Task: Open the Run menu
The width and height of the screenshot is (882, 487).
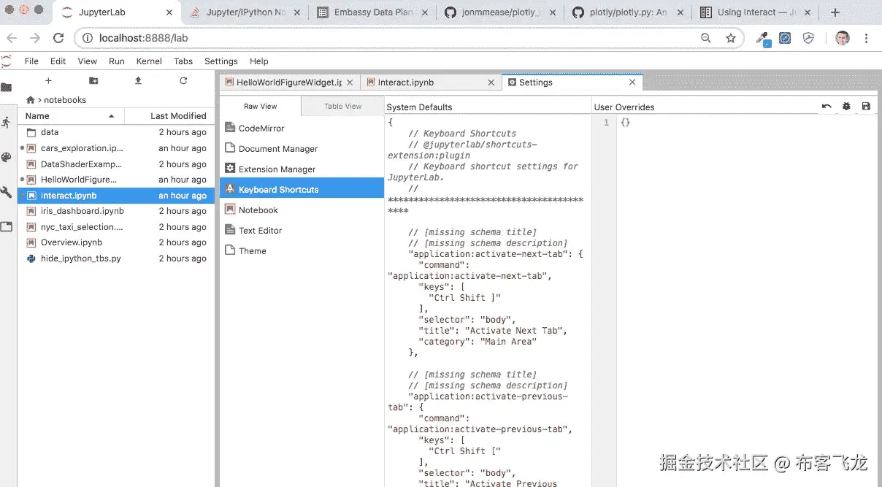Action: (x=117, y=61)
